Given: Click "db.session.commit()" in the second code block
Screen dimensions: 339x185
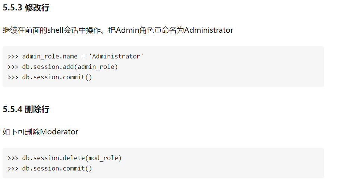Looking at the screenshot, I should tap(57, 169).
